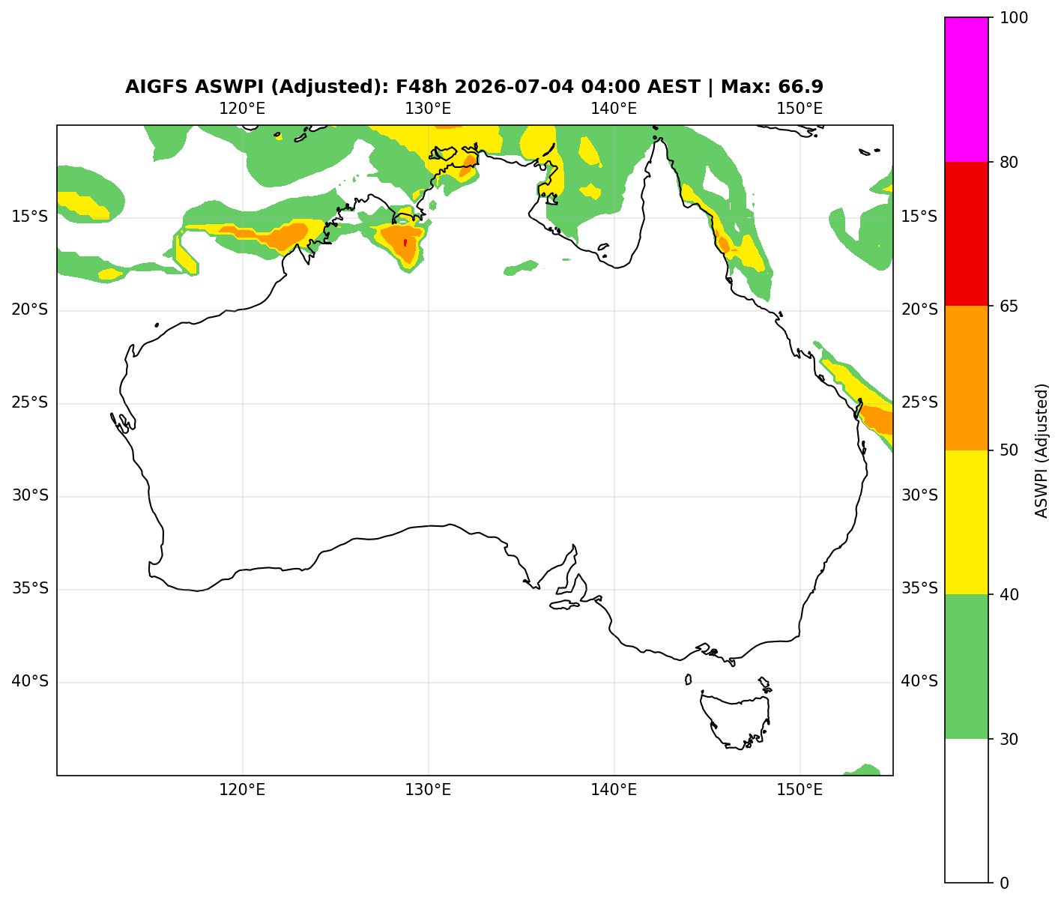Click the red 65-80 colorbar segment
The image size is (1061, 903).
click(x=967, y=234)
